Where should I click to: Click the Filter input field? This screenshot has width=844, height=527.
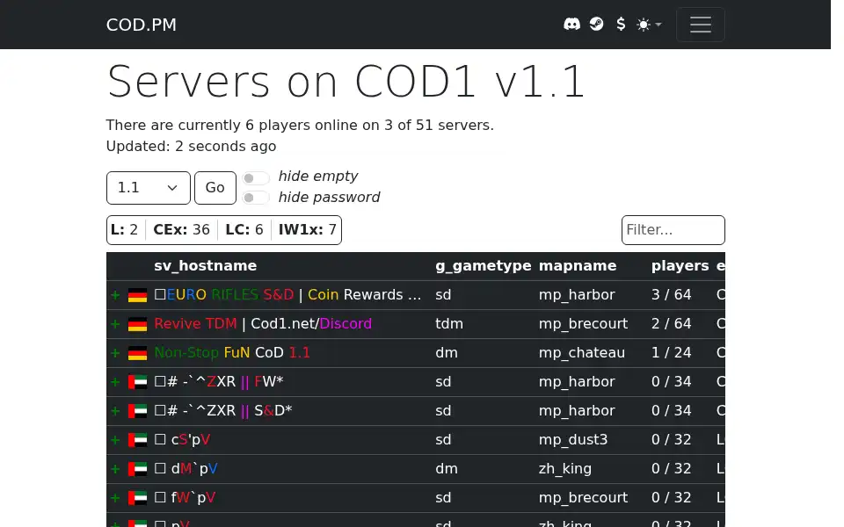point(673,230)
